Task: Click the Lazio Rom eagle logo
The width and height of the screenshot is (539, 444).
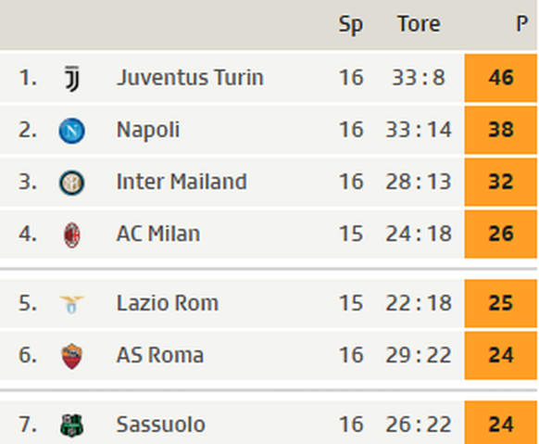Action: click(72, 304)
